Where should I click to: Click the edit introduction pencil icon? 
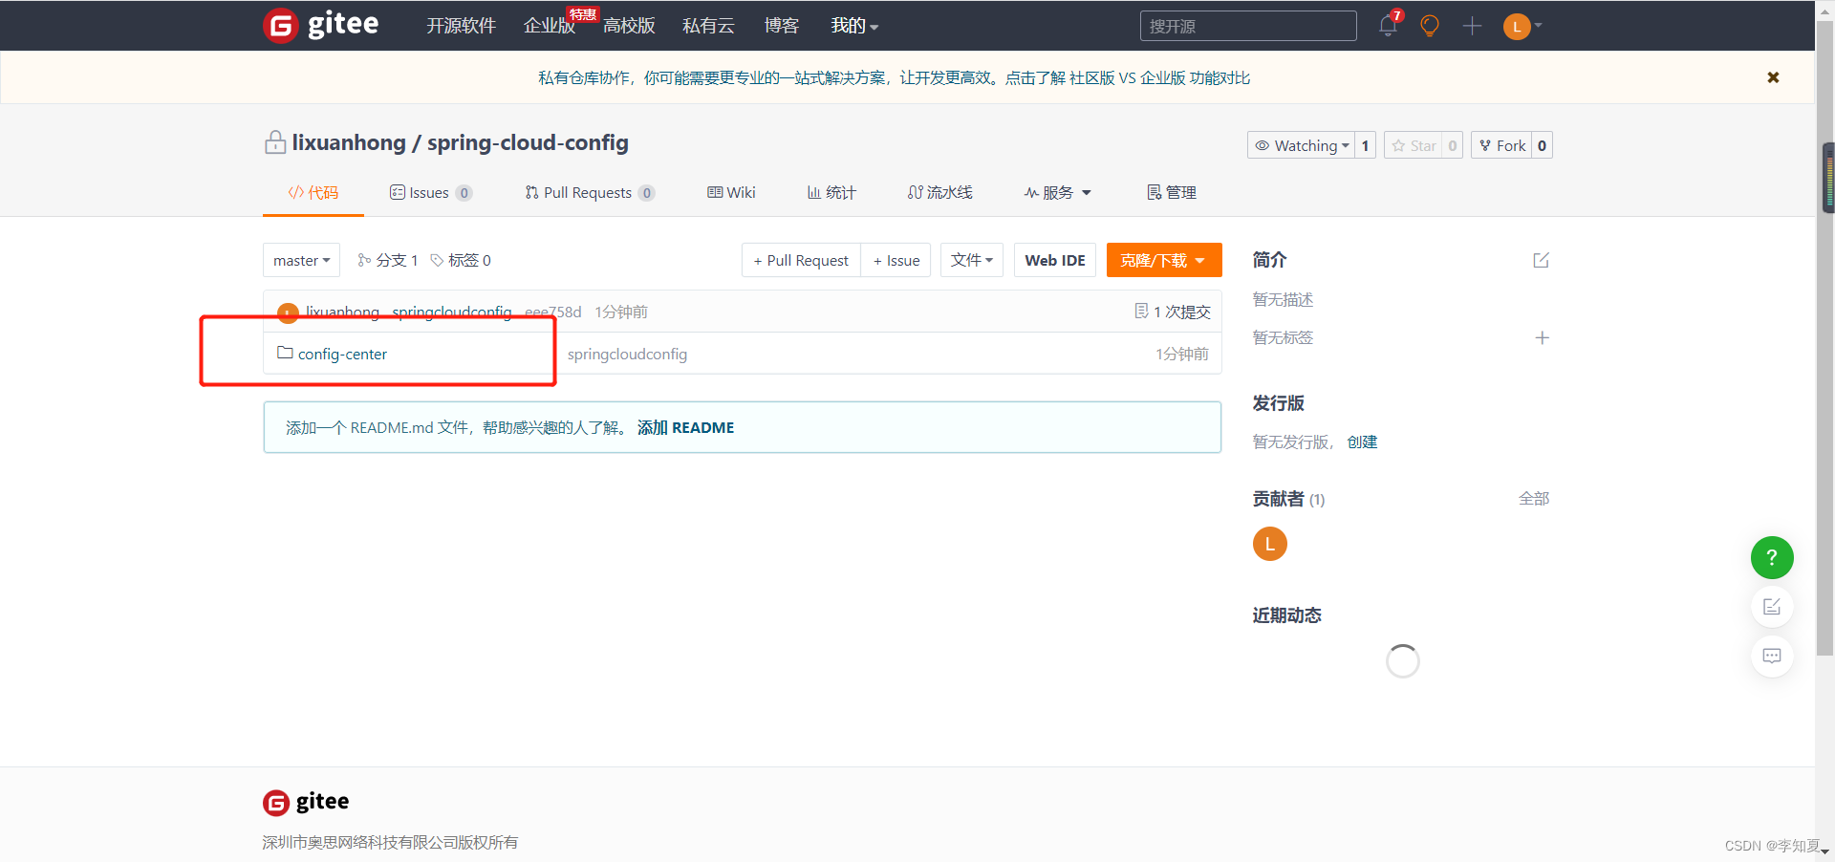tap(1541, 260)
